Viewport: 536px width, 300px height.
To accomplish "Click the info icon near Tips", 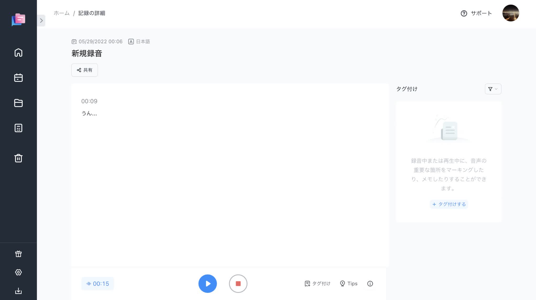I will pos(370,283).
